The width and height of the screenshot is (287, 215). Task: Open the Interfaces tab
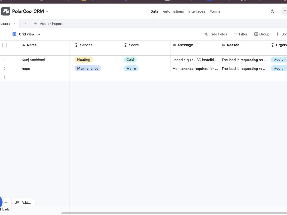197,11
